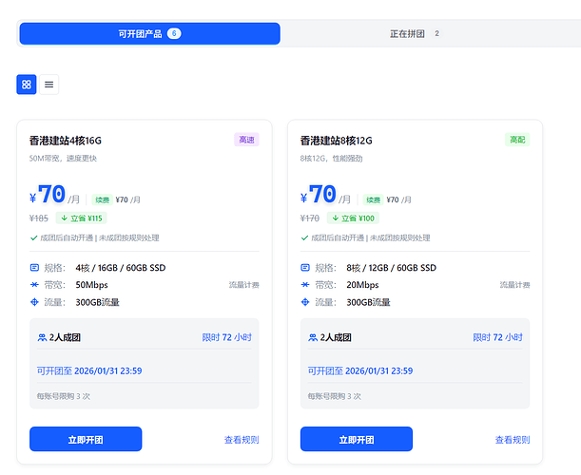Click the group icon on 8核12G card
The width and height of the screenshot is (581, 475).
coord(313,337)
